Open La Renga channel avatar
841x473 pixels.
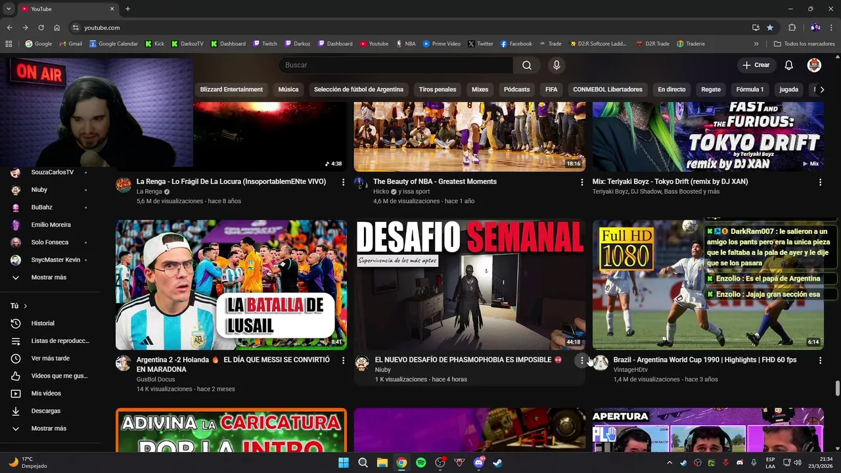(x=124, y=184)
